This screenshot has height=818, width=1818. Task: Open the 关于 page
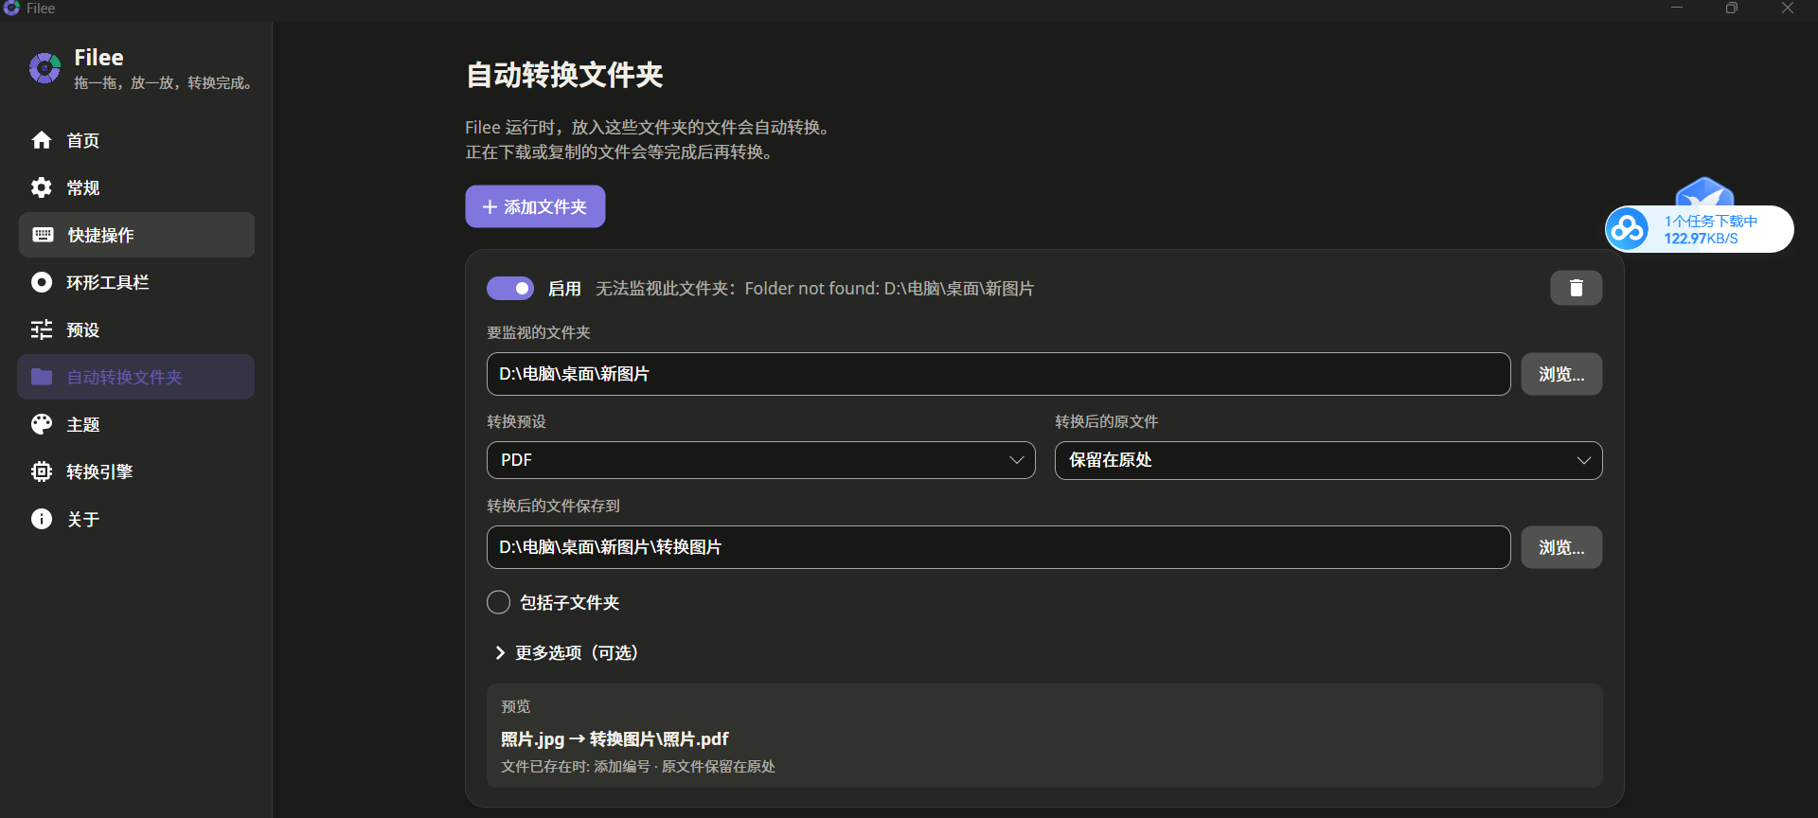(x=135, y=519)
